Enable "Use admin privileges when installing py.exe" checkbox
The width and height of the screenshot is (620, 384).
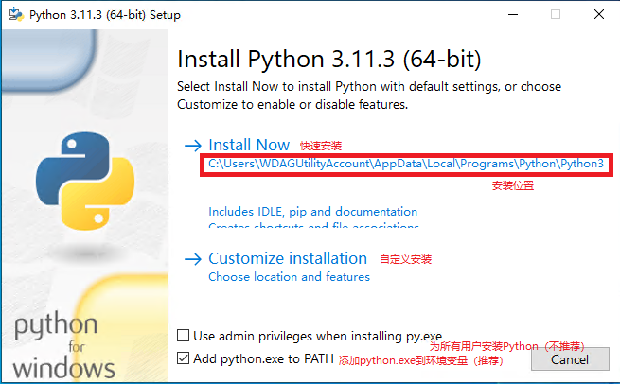(x=183, y=336)
